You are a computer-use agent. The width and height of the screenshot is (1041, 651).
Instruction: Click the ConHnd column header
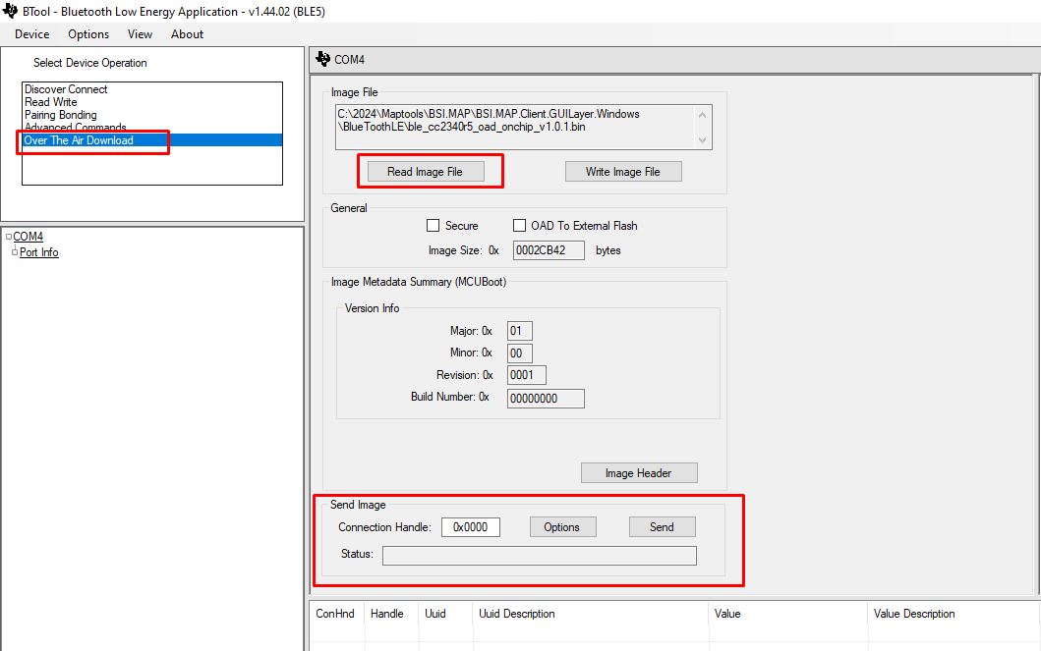click(x=335, y=614)
